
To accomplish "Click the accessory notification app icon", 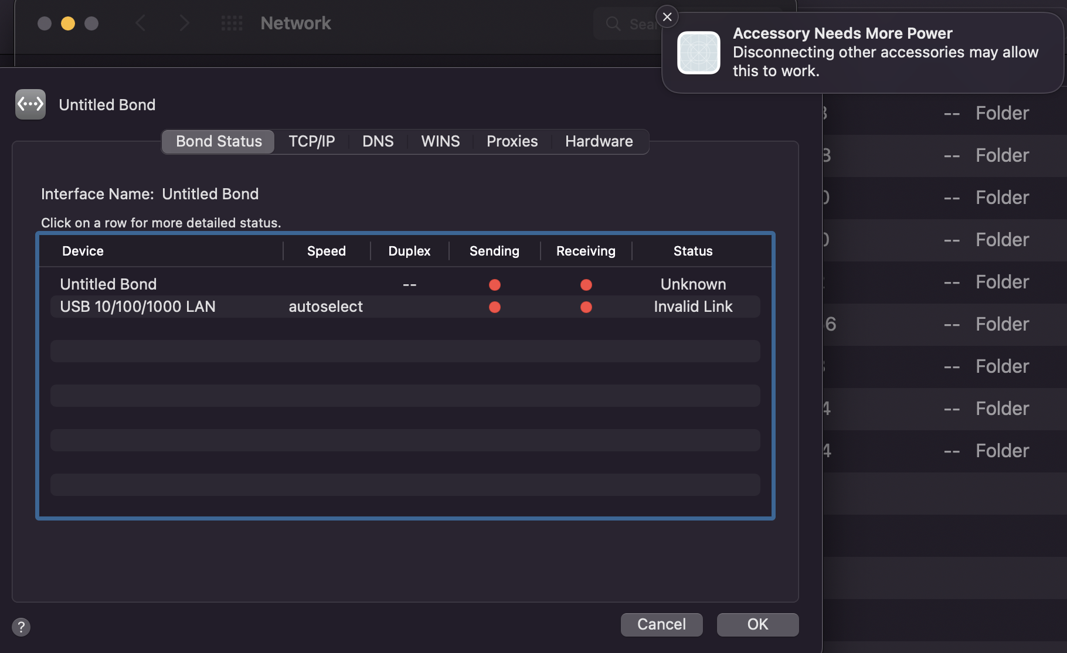I will pyautogui.click(x=698, y=53).
